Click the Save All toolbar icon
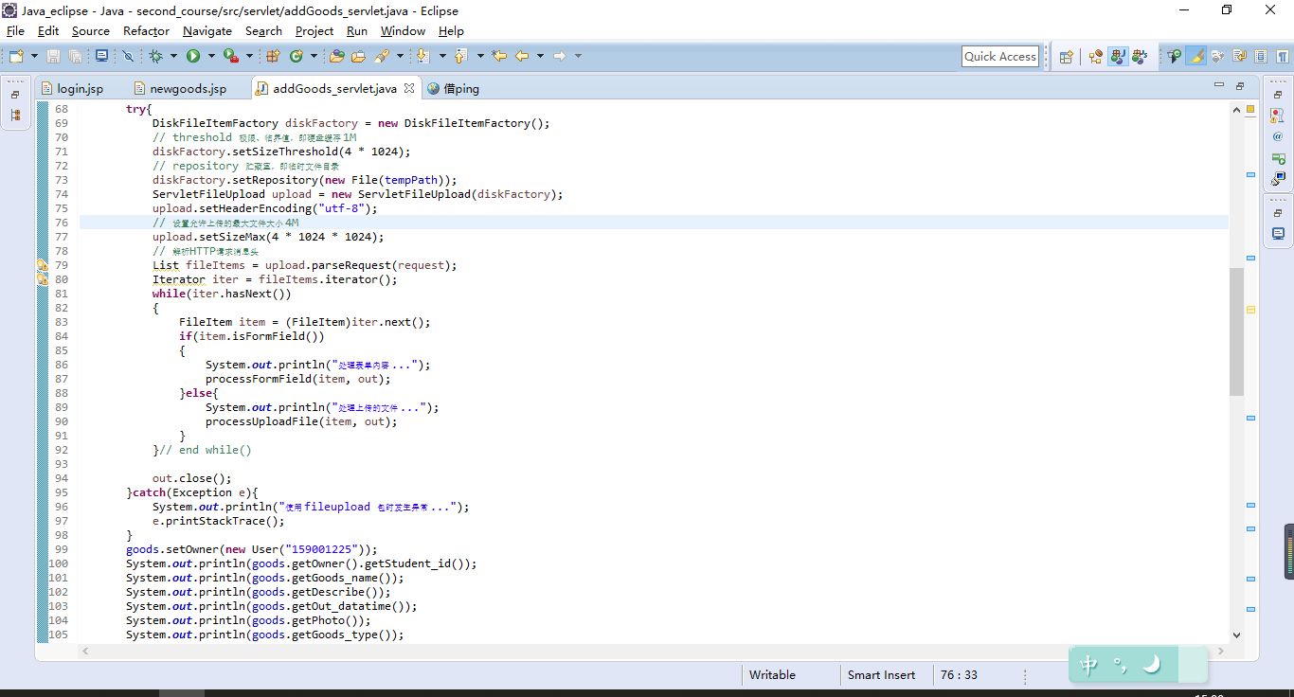 (75, 56)
